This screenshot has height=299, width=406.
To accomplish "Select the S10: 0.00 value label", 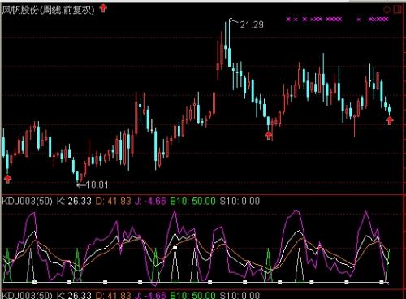I will point(240,201).
